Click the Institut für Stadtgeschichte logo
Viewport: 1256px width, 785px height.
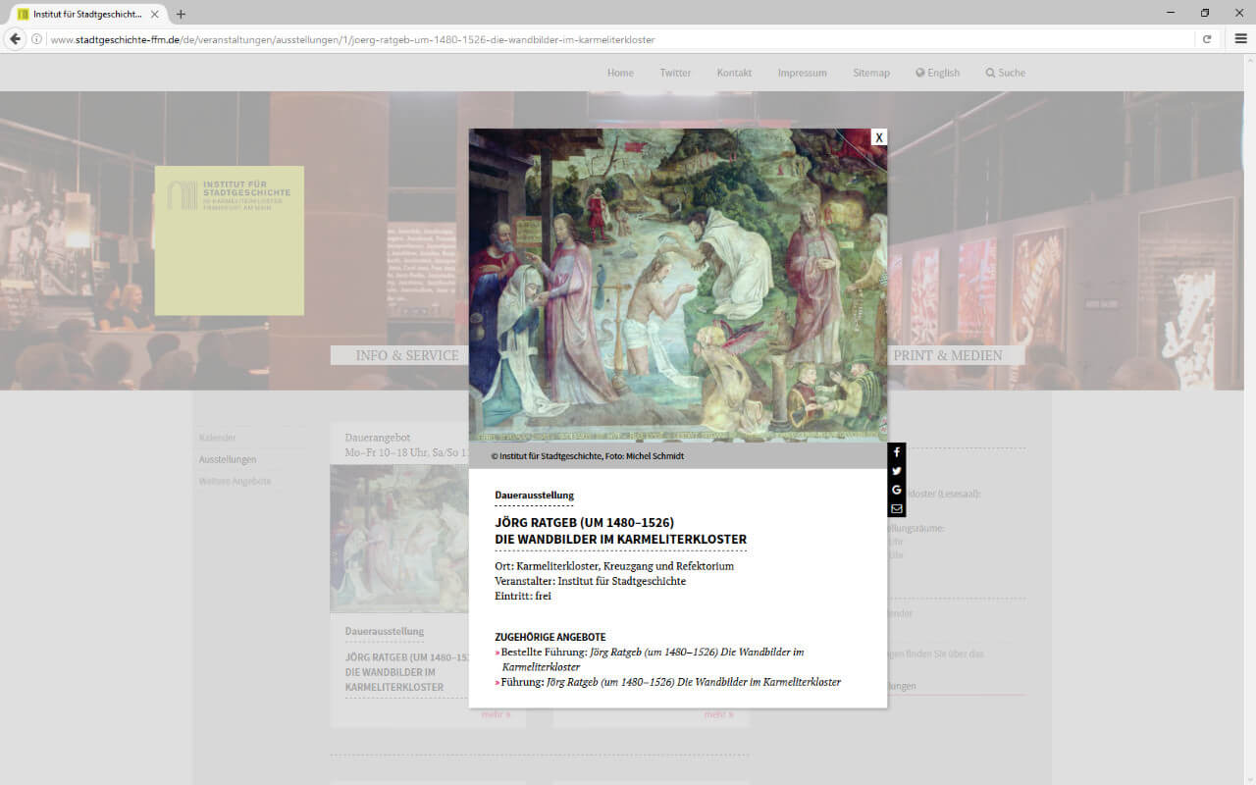[x=230, y=240]
